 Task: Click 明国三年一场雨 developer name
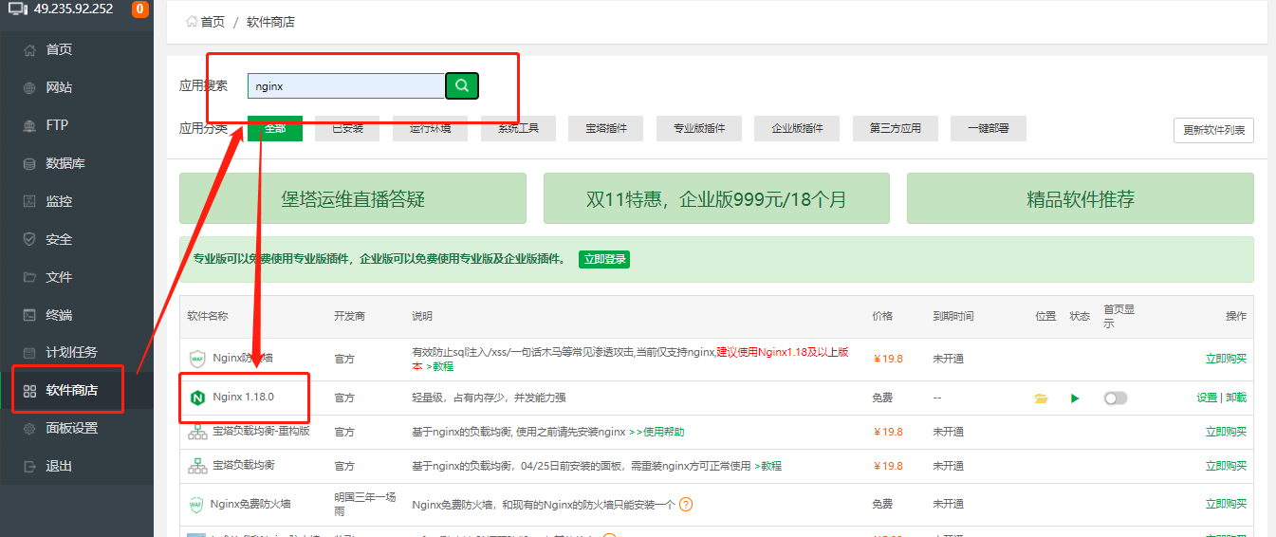click(x=365, y=504)
